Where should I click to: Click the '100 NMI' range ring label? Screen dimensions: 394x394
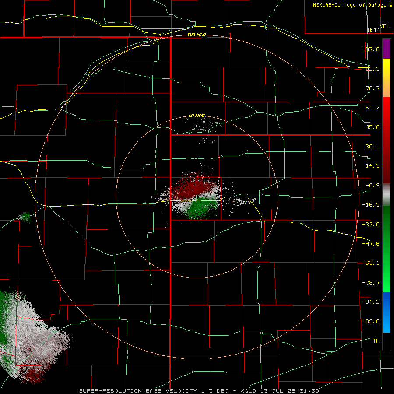[197, 35]
